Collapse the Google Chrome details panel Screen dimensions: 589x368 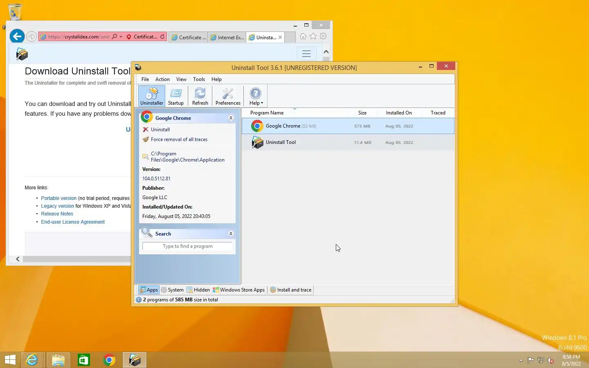point(231,118)
